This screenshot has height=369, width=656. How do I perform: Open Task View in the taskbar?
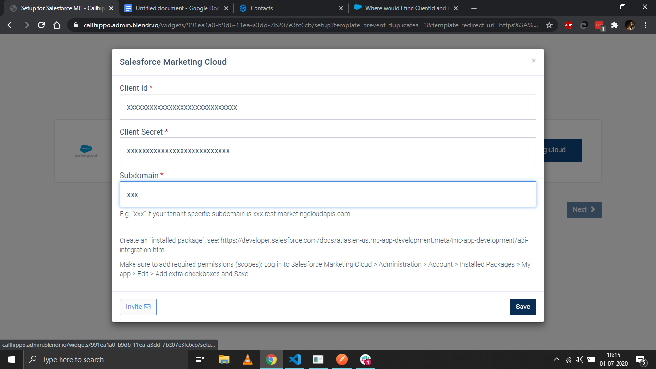(200, 359)
